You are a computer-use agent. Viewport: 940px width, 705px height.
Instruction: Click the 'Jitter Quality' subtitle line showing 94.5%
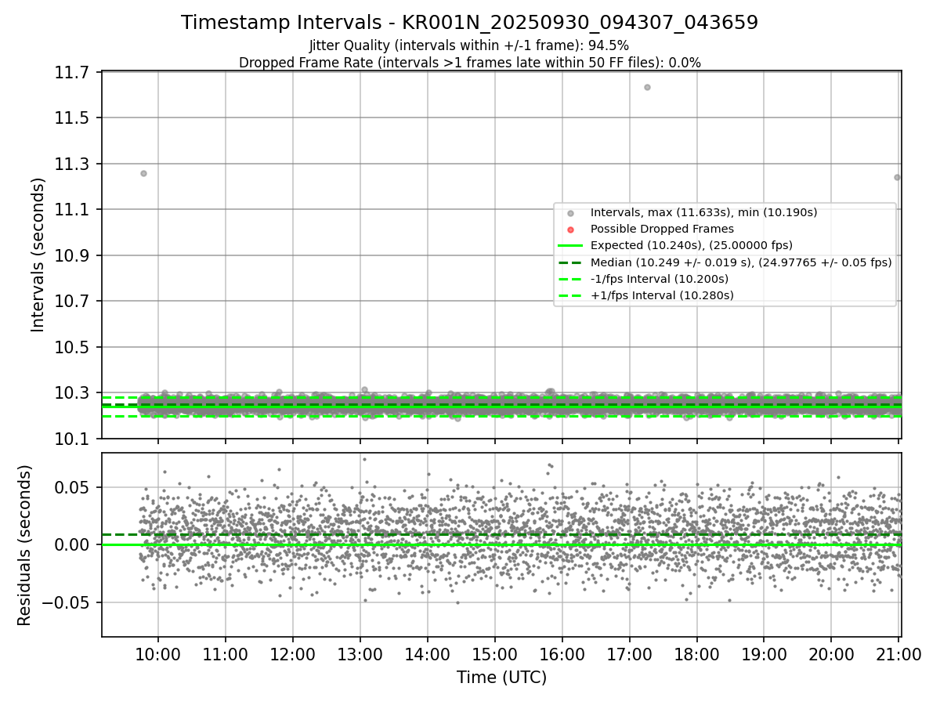pyautogui.click(x=469, y=45)
